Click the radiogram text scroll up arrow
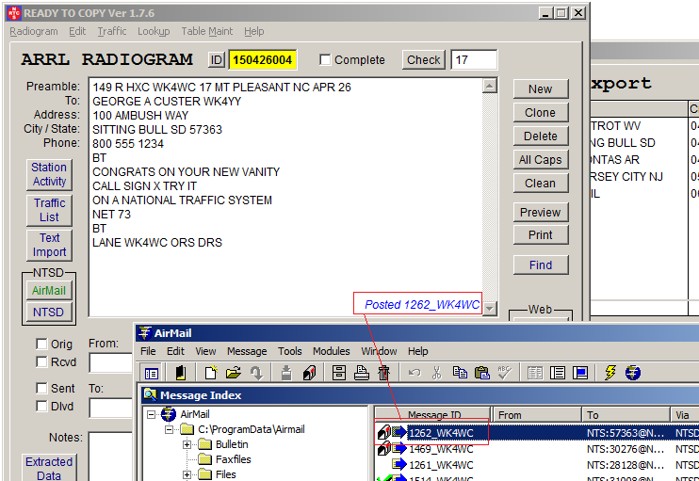Image resolution: width=699 pixels, height=481 pixels. tap(490, 86)
